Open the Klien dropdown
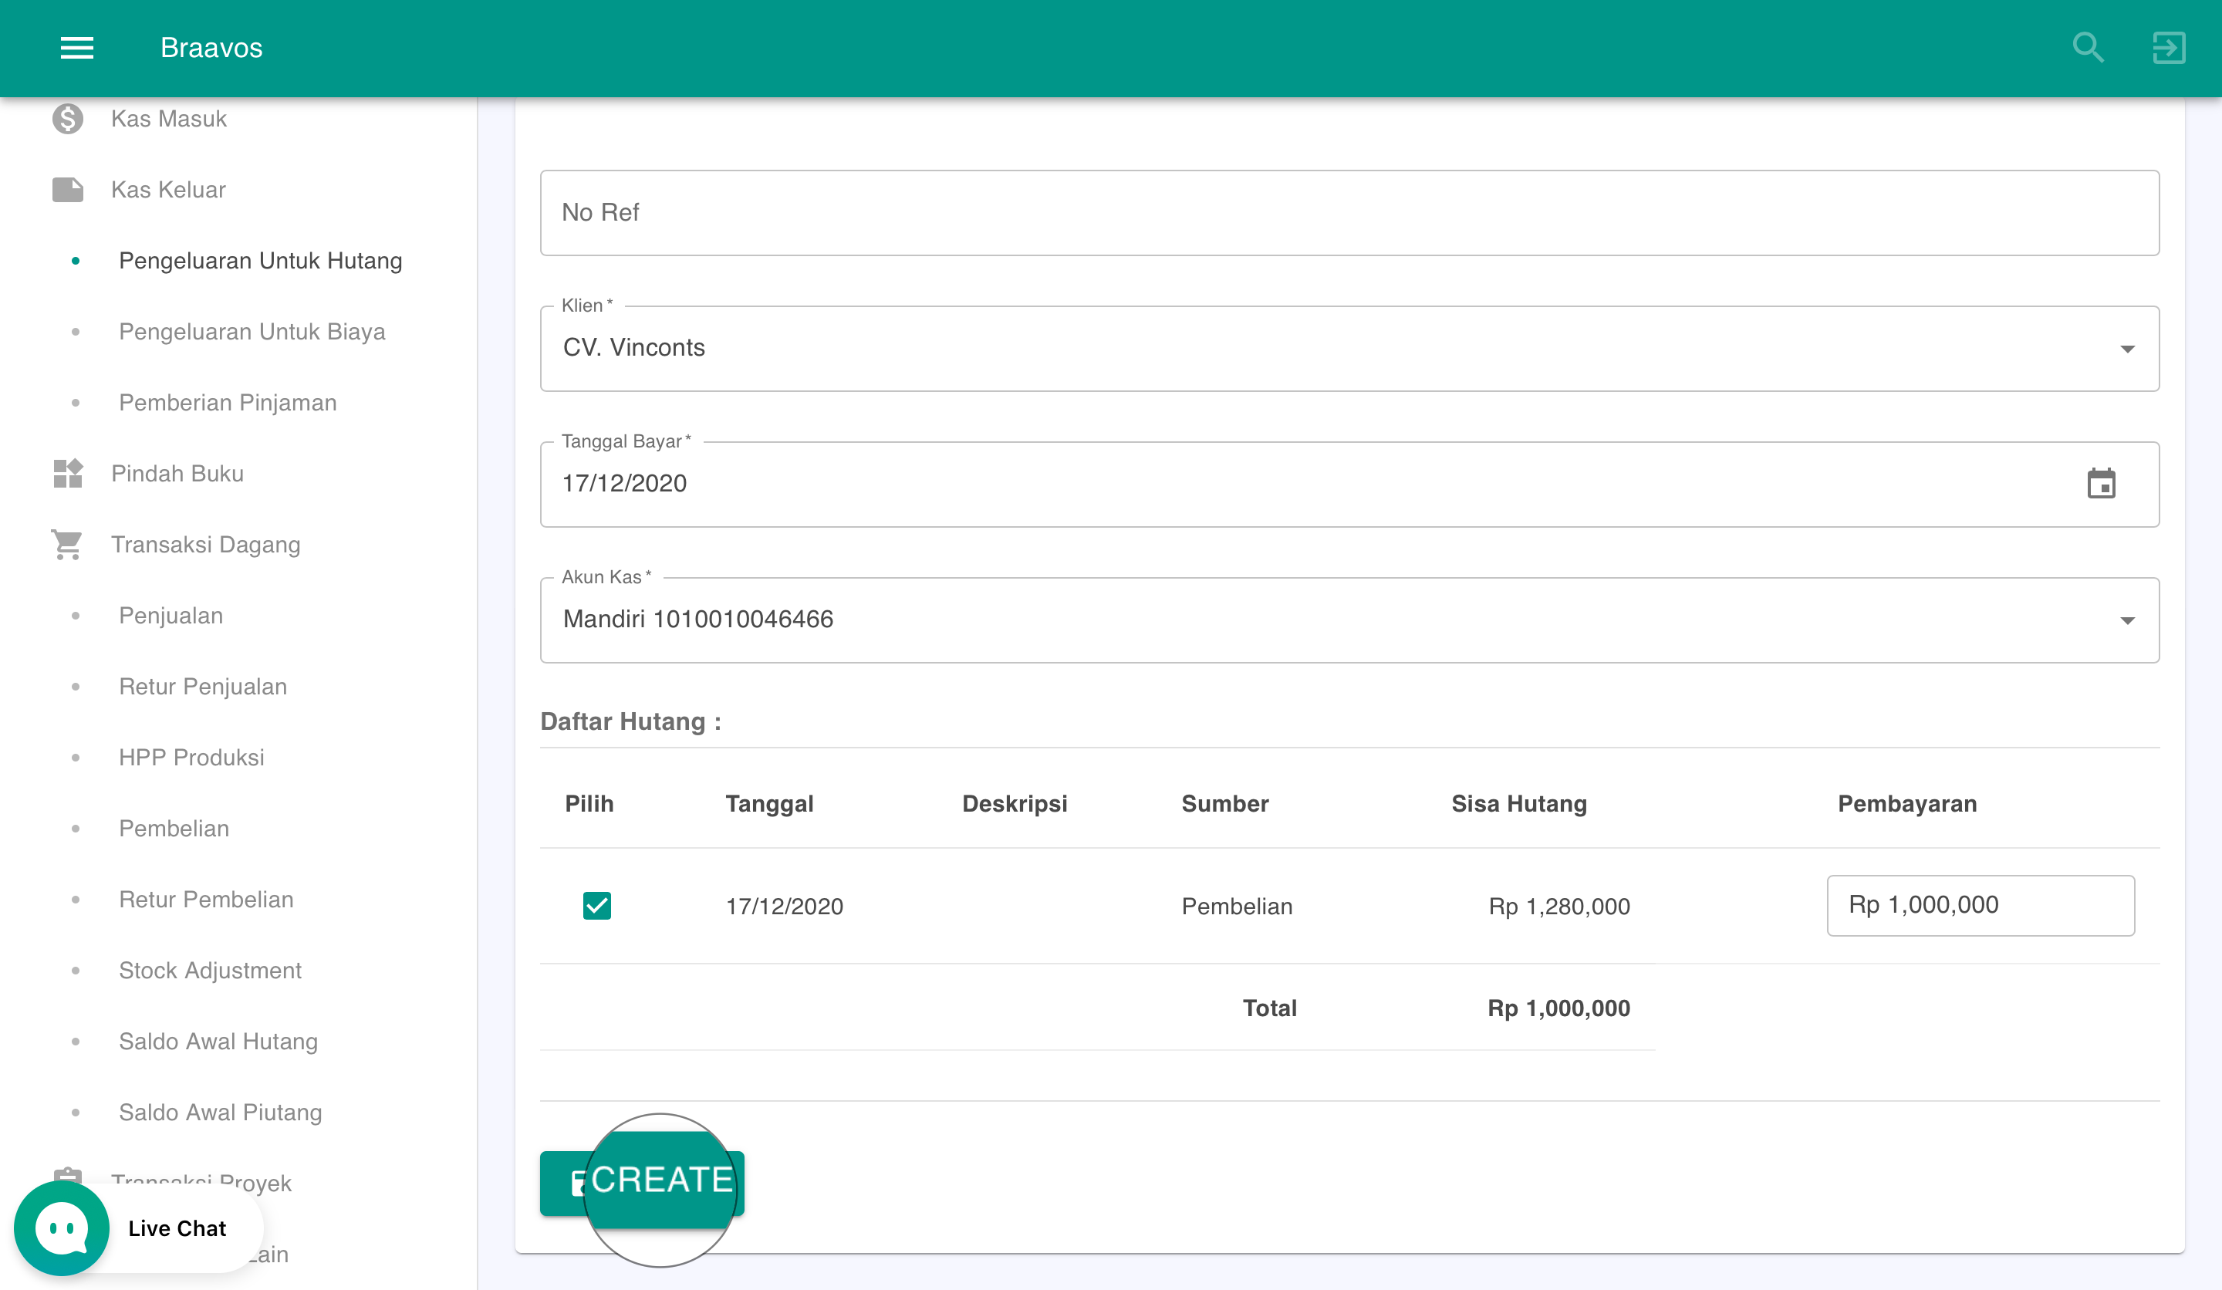The width and height of the screenshot is (2222, 1290). coord(2127,348)
